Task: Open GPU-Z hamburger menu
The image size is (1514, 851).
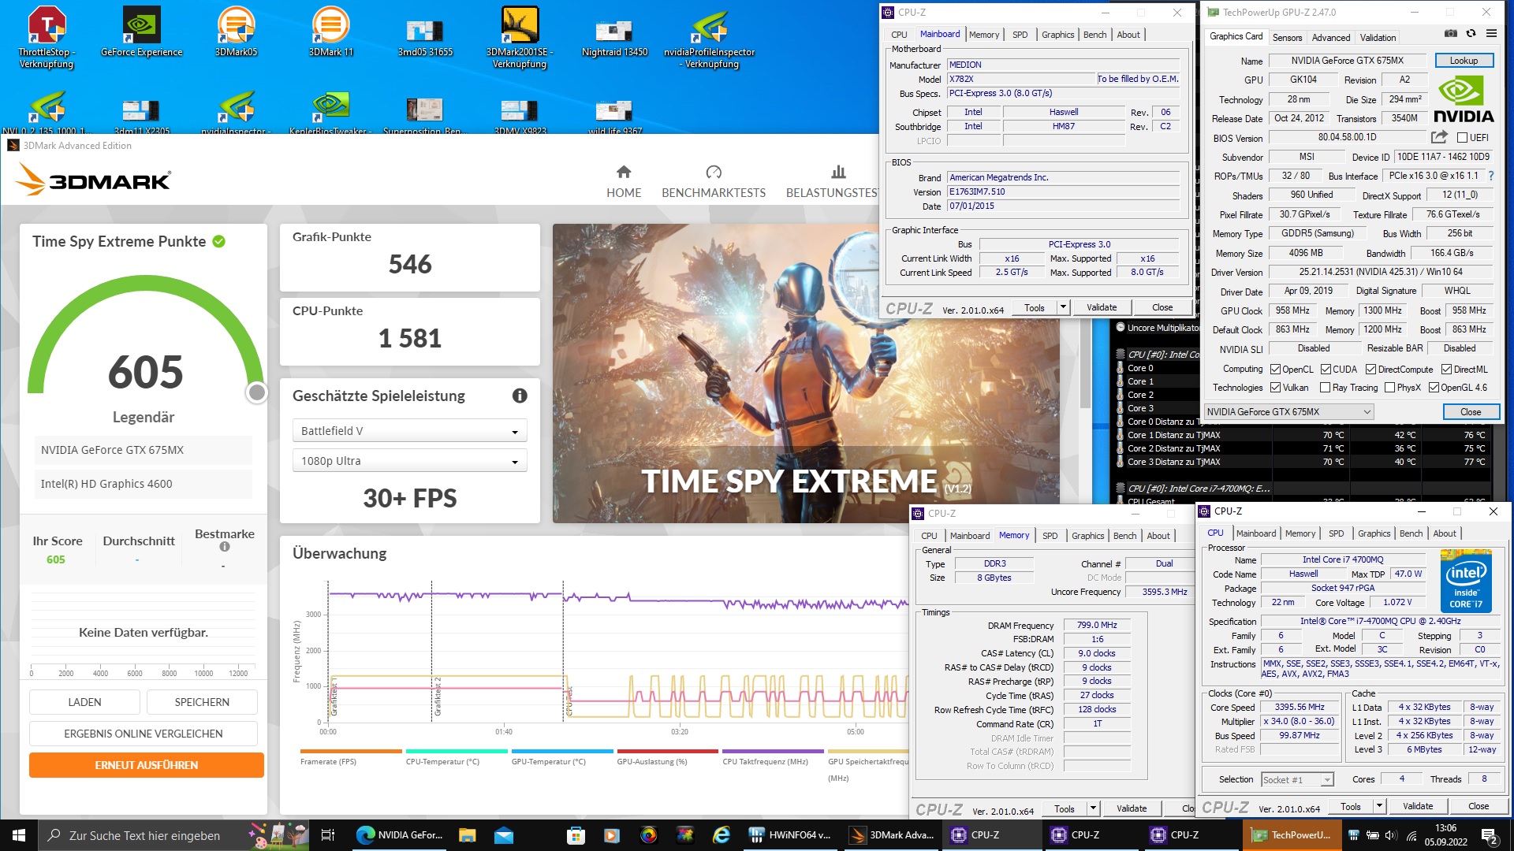Action: tap(1491, 33)
